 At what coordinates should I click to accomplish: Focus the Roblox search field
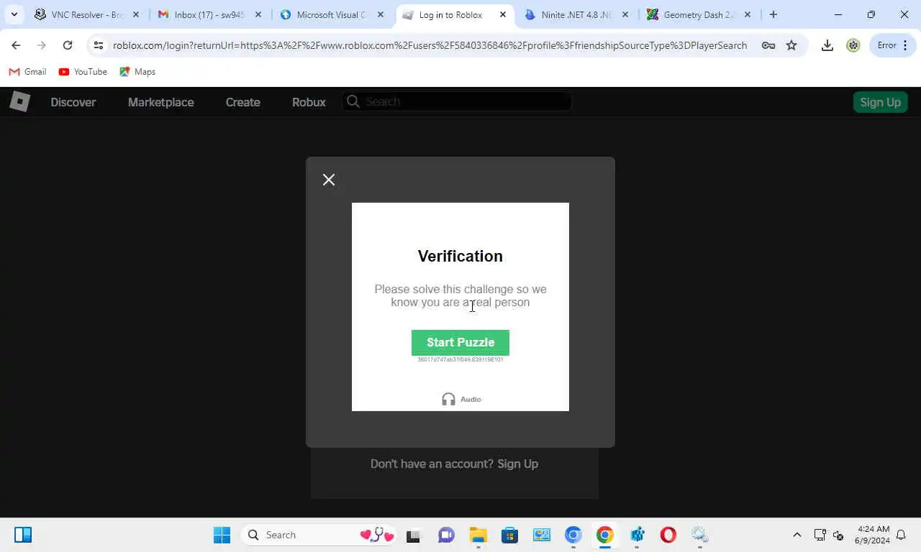tap(457, 101)
